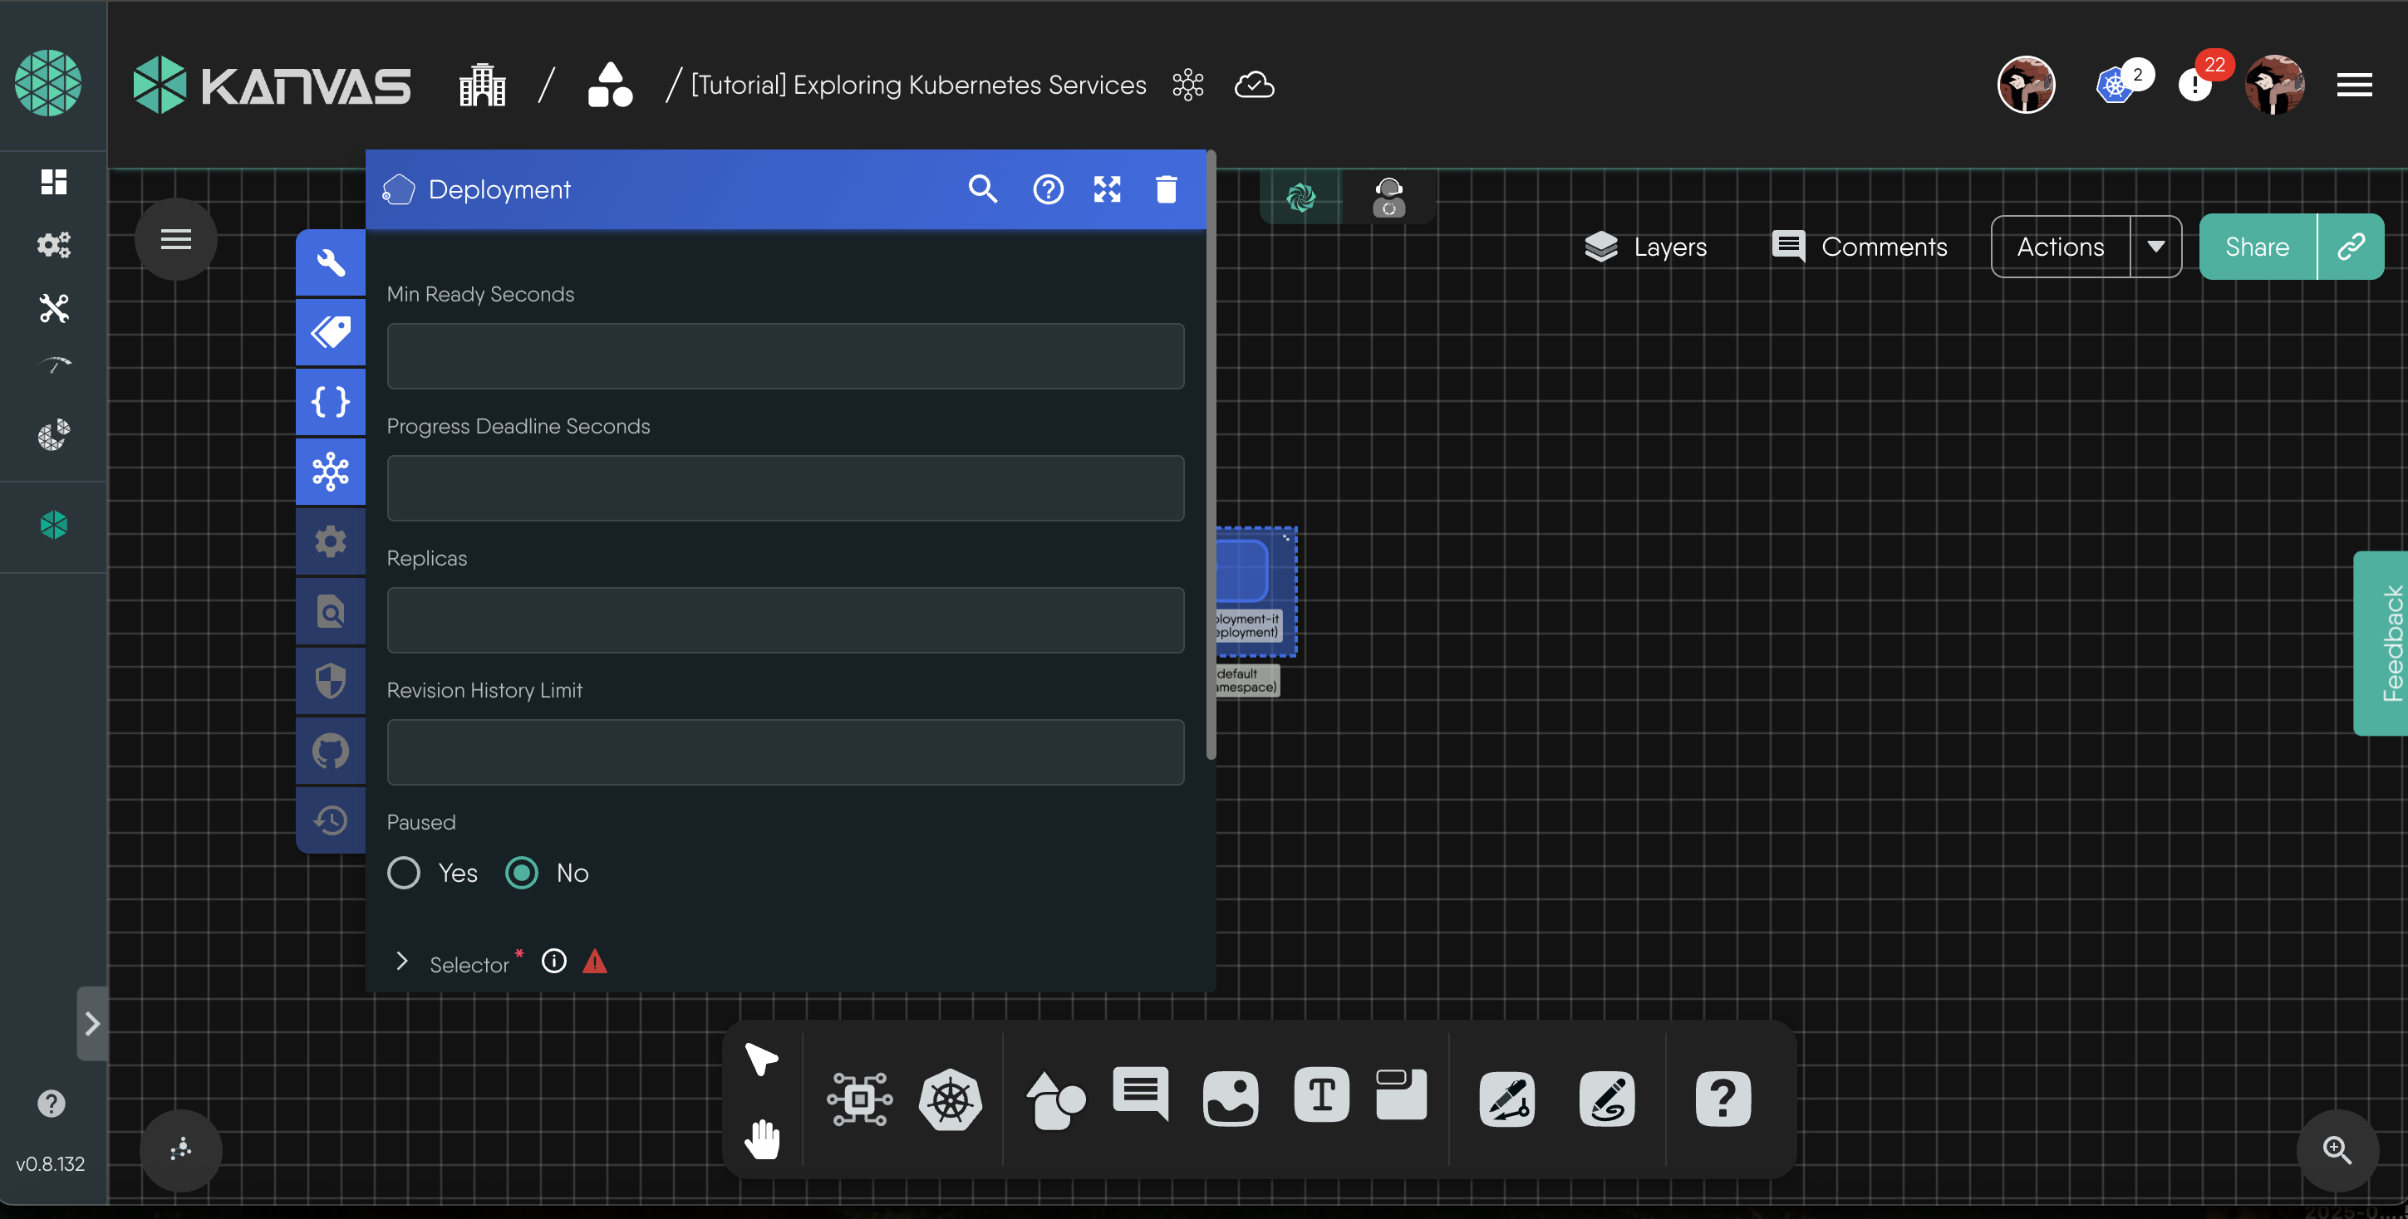This screenshot has height=1219, width=2408.
Task: Select the hand pan tool
Action: click(x=762, y=1138)
